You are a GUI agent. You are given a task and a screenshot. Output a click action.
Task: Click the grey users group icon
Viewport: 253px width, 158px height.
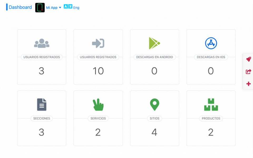pos(42,43)
